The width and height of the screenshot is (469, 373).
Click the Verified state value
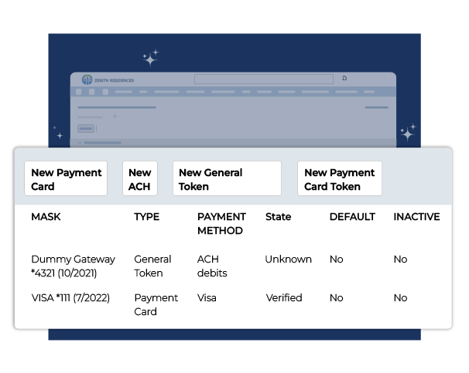click(x=284, y=298)
